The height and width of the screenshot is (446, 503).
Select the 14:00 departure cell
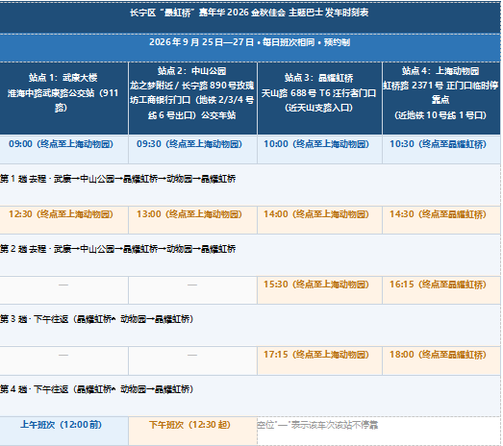(320, 220)
